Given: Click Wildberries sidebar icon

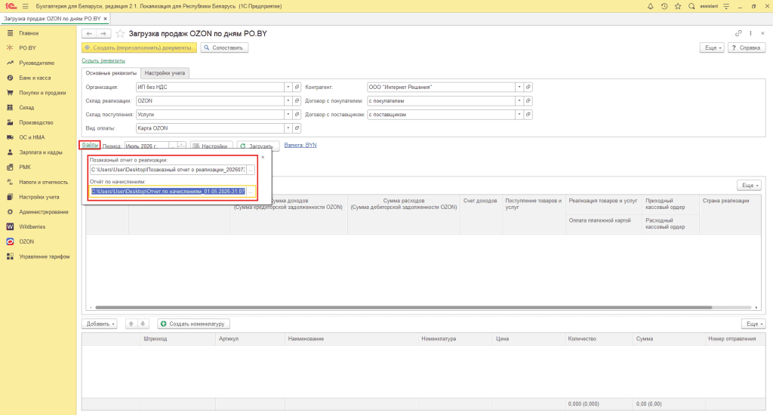Looking at the screenshot, I should tap(10, 226).
